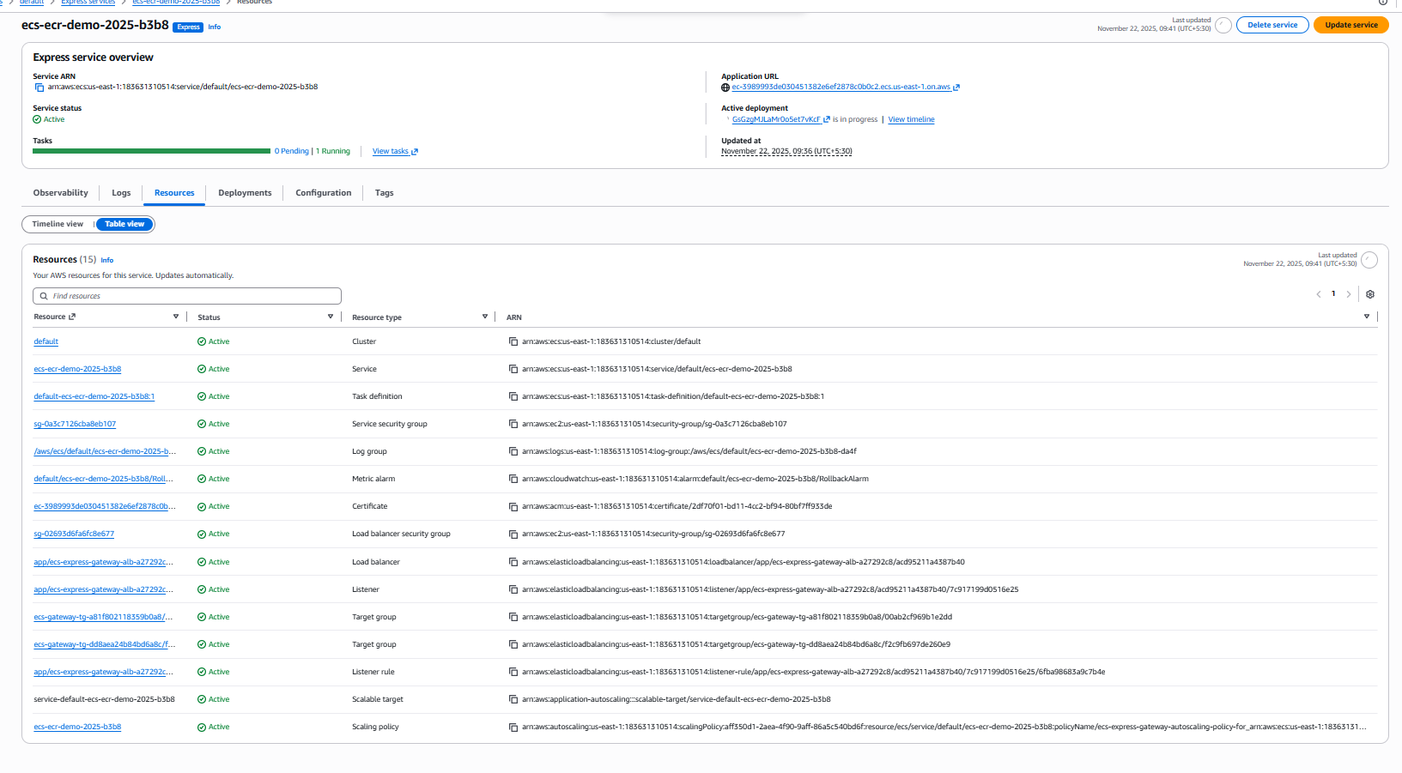Click the Update service button
Screen dimensions: 1402x773
pyautogui.click(x=1350, y=26)
